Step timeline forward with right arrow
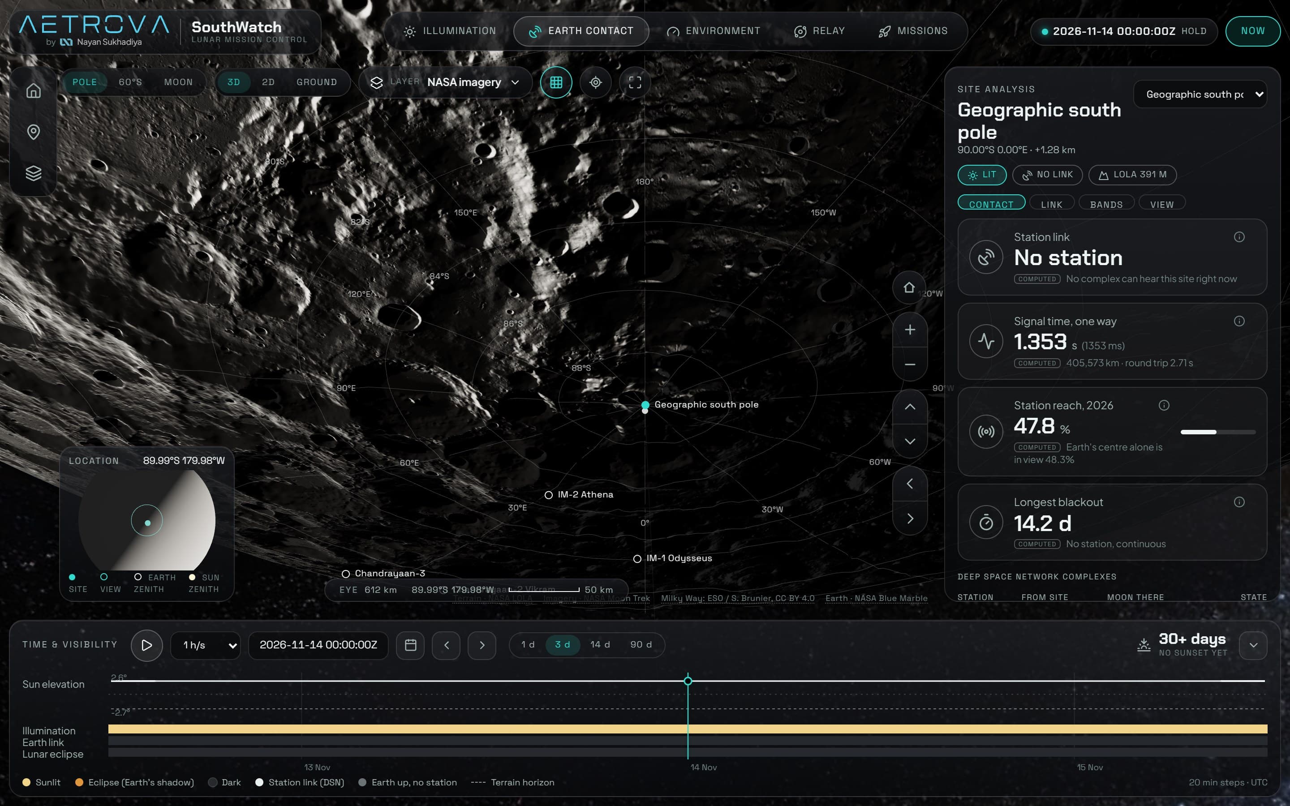The height and width of the screenshot is (806, 1290). point(482,645)
